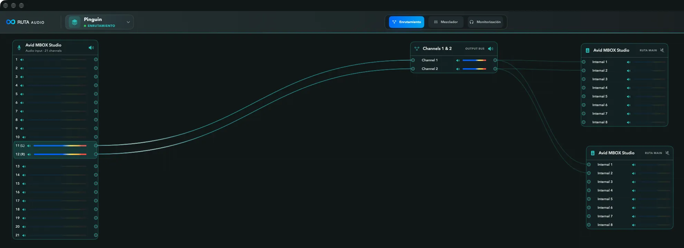Click the bottom Avid MBOX Studio device icon

pyautogui.click(x=593, y=153)
